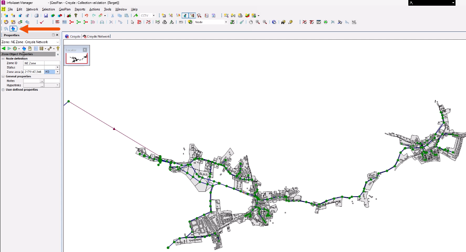Screen dimensions: 466x252
Task: Expand the User defined properties section
Action: coord(3,89)
